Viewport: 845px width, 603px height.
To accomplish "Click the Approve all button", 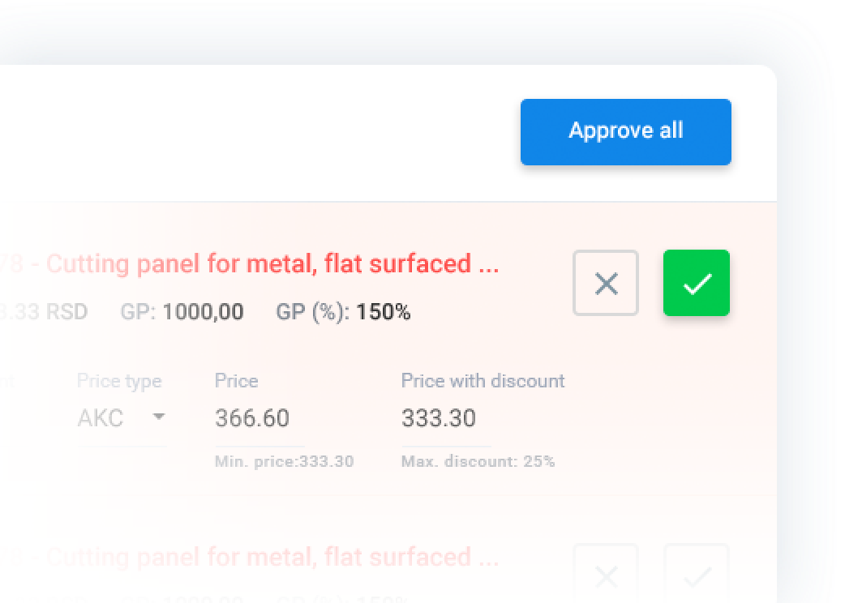I will pos(625,131).
